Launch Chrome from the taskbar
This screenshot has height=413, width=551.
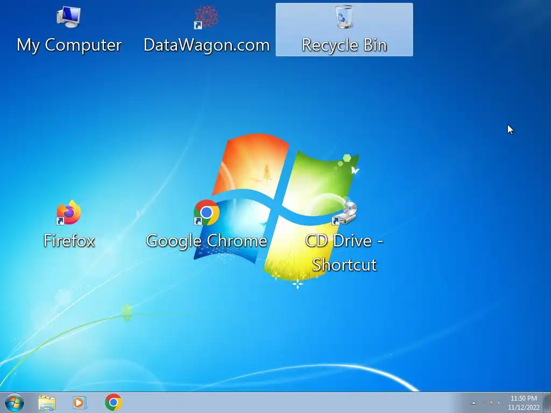[x=113, y=402]
